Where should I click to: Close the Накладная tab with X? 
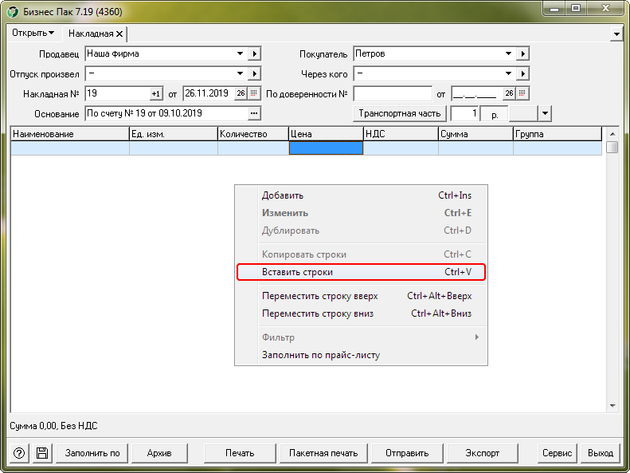click(119, 34)
